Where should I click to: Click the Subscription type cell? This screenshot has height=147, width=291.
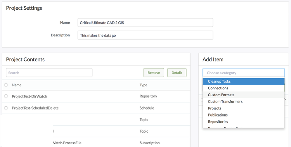click(150, 143)
